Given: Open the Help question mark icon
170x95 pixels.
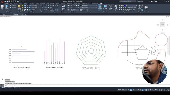Looking at the screenshot, I should [156, 1].
